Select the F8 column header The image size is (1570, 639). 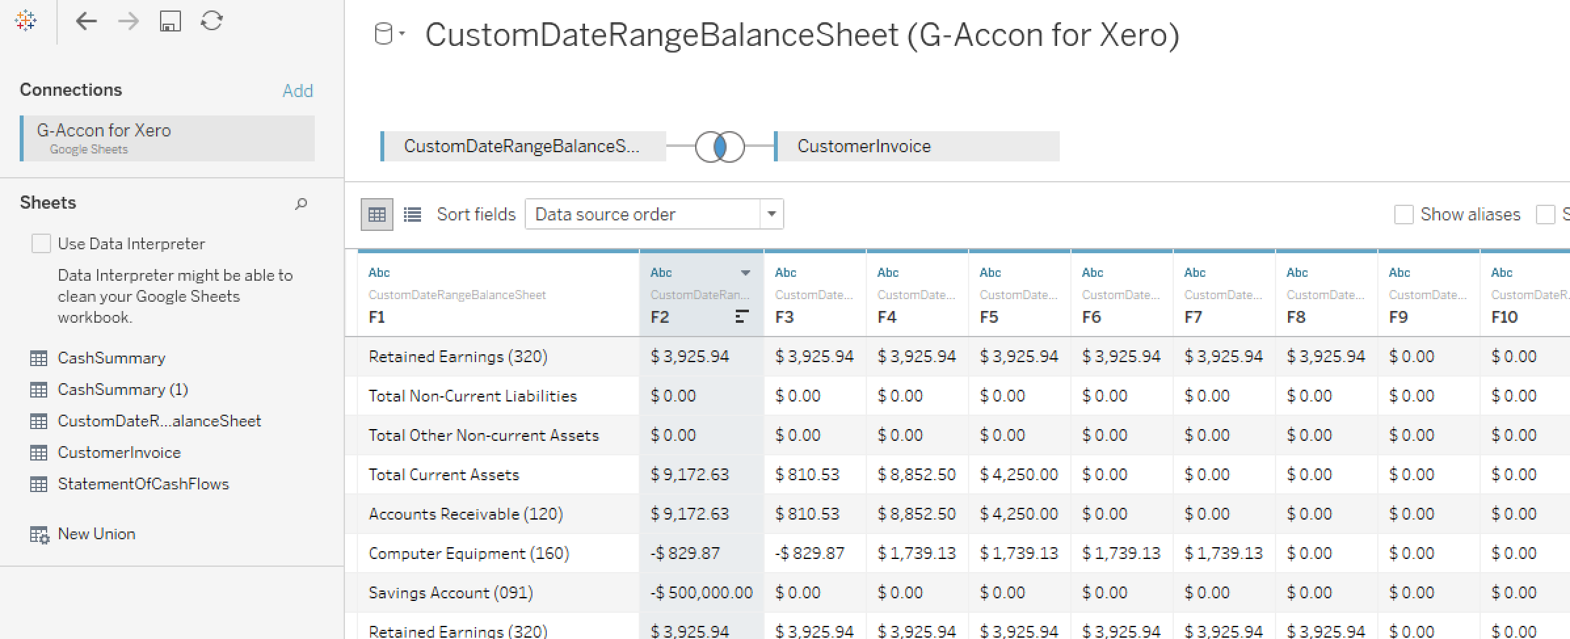click(1327, 294)
